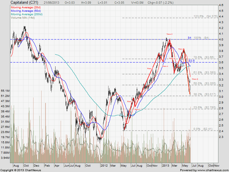
Task: Click the Wave C annotation label
Action: [195, 79]
